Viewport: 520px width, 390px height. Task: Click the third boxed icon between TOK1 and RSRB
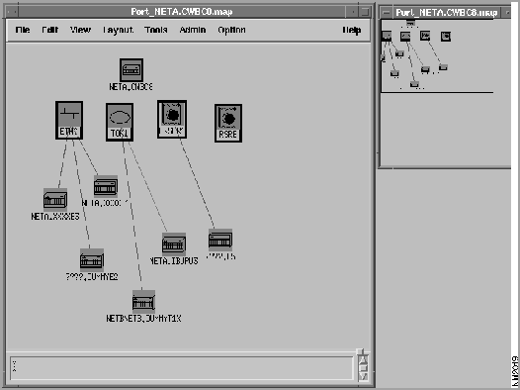[x=172, y=119]
